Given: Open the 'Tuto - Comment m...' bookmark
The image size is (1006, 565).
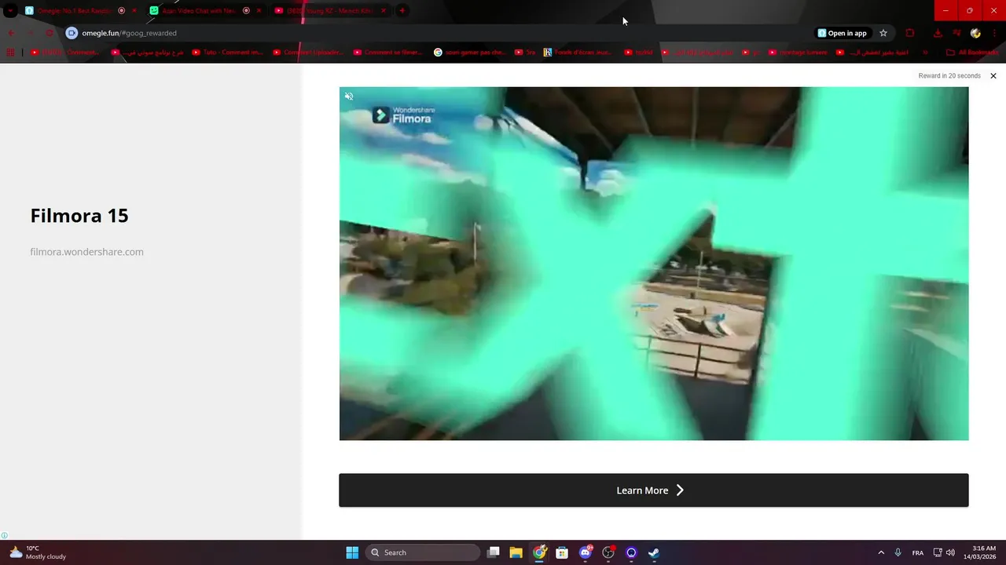Looking at the screenshot, I should tap(227, 53).
